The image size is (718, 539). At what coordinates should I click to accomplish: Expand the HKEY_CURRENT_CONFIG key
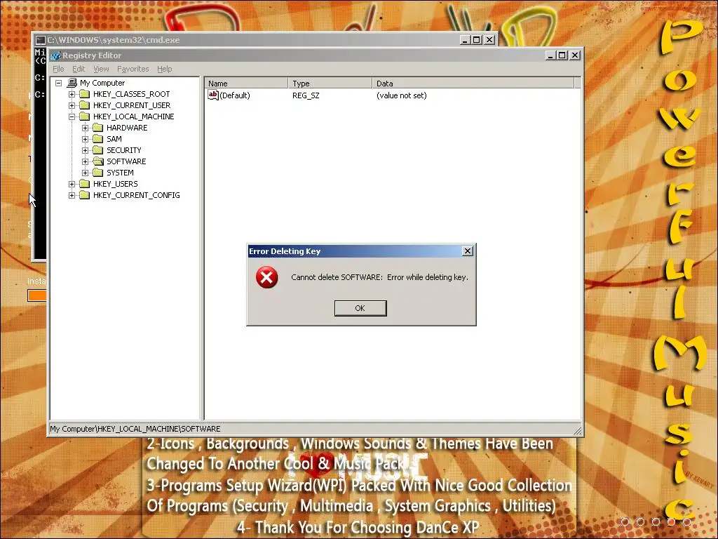(x=72, y=195)
